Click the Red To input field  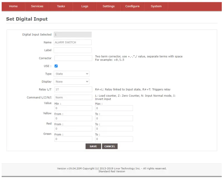114,129
